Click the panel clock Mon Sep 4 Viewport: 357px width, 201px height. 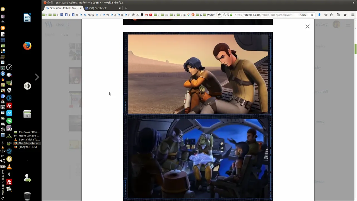3,183
